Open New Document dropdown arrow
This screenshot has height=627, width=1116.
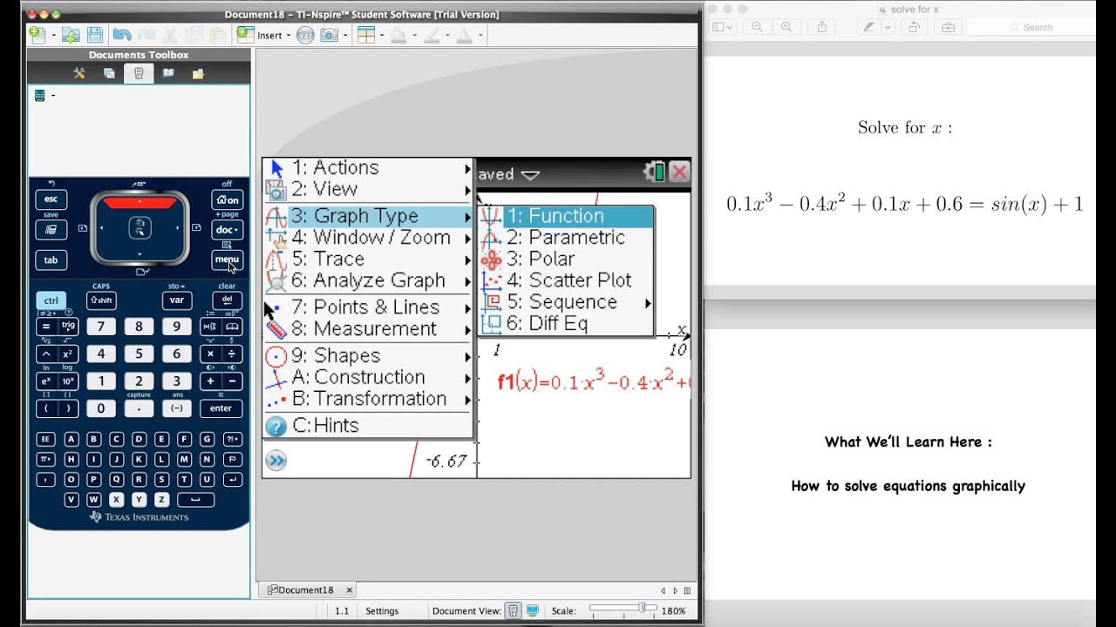pos(53,36)
